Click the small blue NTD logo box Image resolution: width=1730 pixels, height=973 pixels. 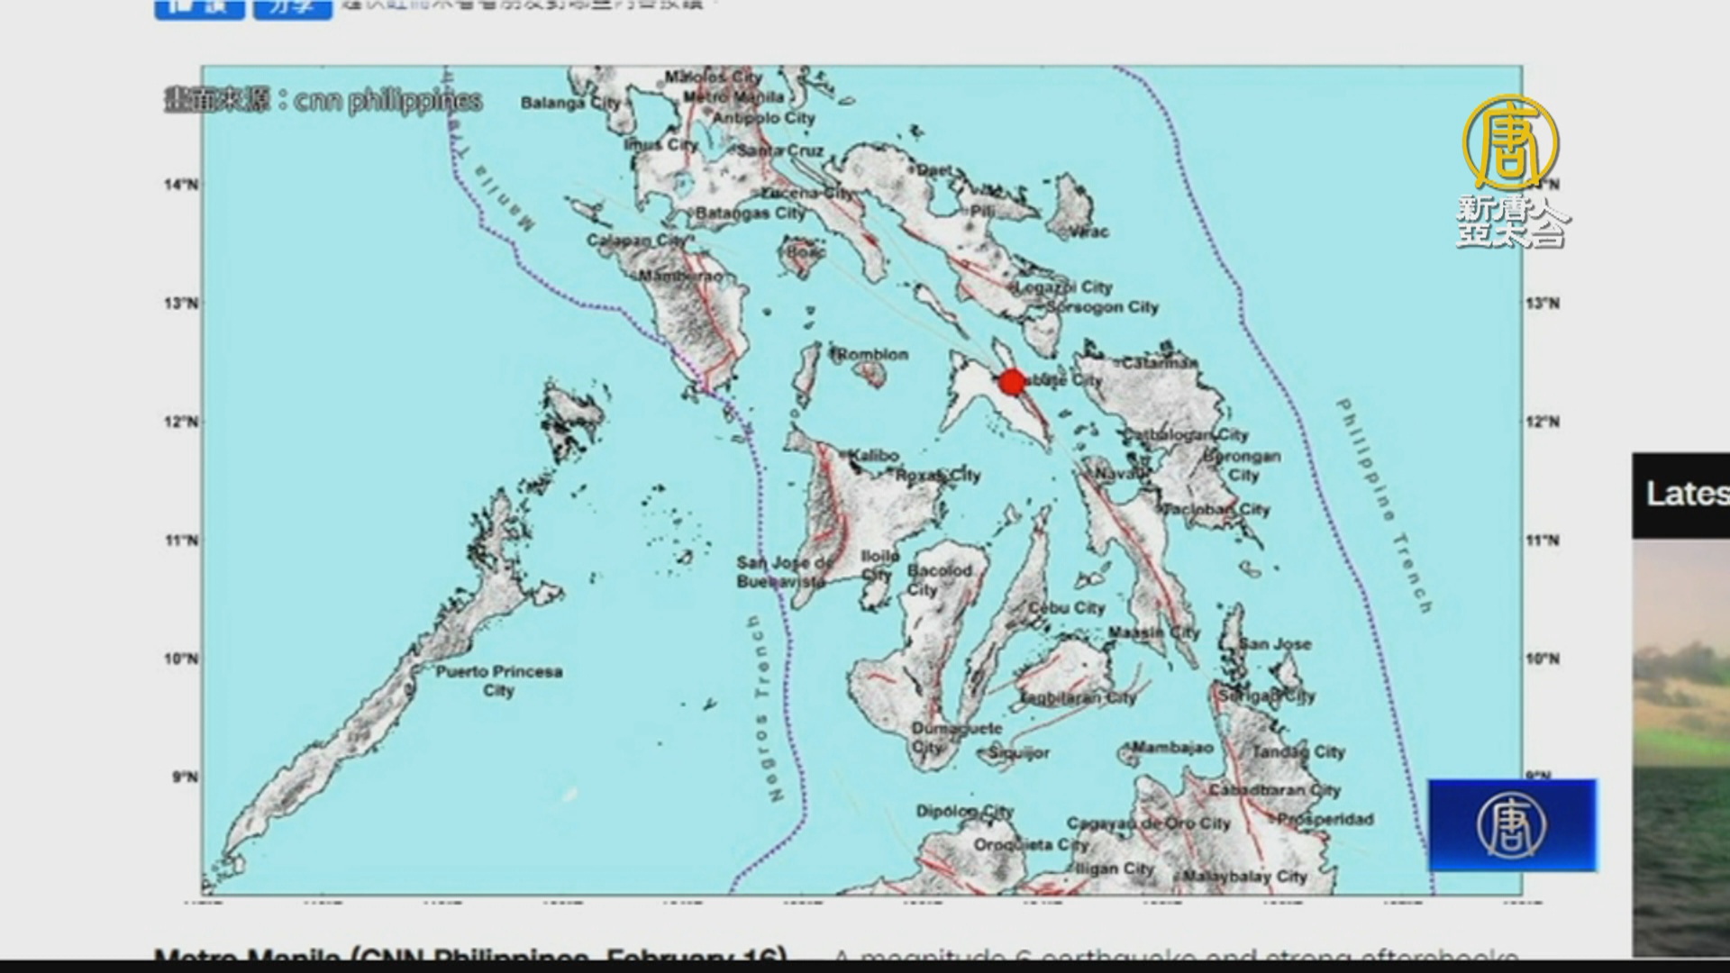pos(1512,825)
